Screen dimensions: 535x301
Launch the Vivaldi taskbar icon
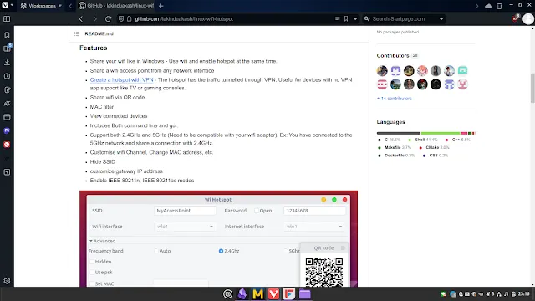(273, 293)
